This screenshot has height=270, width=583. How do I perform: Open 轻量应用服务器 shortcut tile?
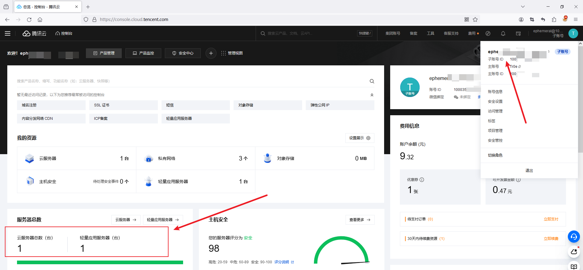pos(196,119)
